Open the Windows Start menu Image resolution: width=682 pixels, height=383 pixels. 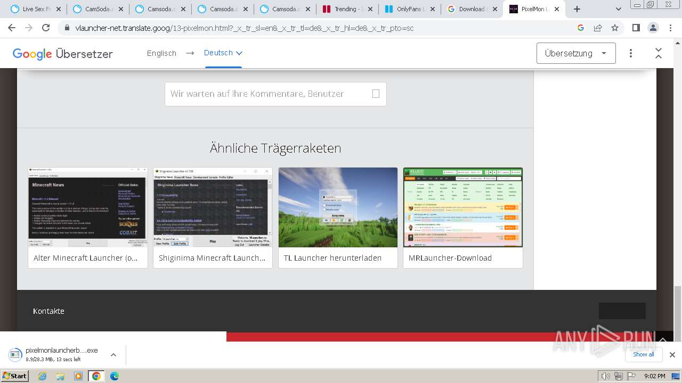tap(14, 376)
